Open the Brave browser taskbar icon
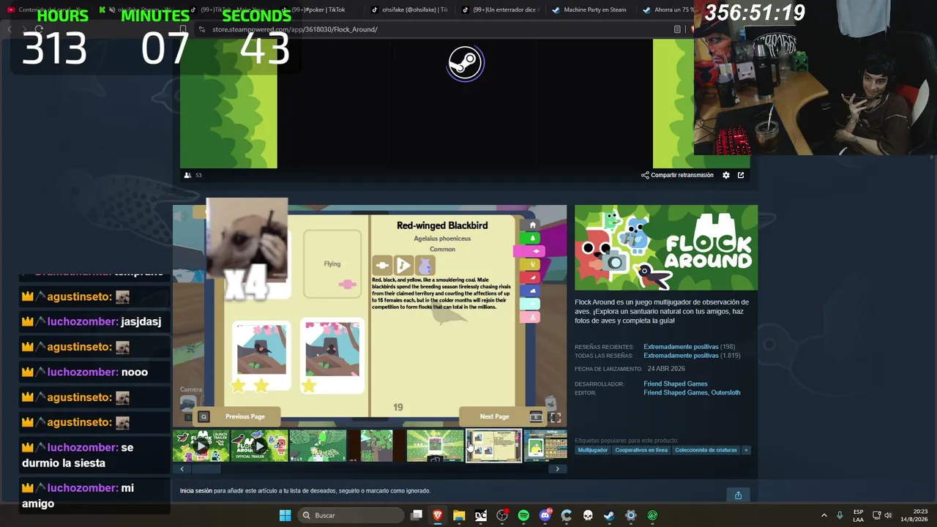Viewport: 937px width, 527px height. (x=438, y=515)
